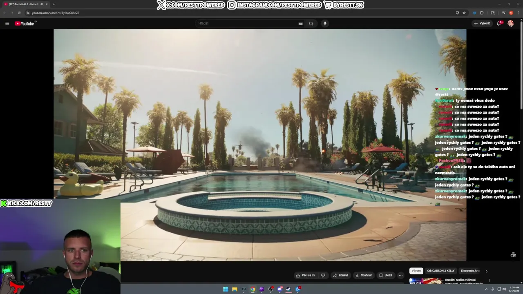Image resolution: width=523 pixels, height=294 pixels.
Task: Open Discord from taskbar
Action: pos(279,289)
